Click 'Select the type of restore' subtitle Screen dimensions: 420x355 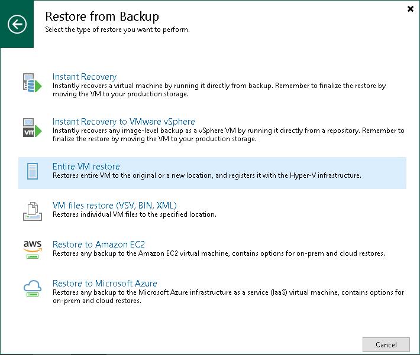(x=117, y=30)
